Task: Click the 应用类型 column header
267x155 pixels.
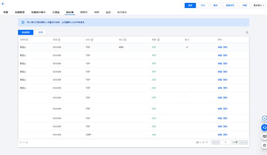Action: tap(24, 40)
